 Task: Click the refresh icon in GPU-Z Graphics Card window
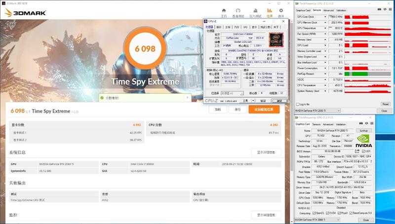click(x=366, y=123)
